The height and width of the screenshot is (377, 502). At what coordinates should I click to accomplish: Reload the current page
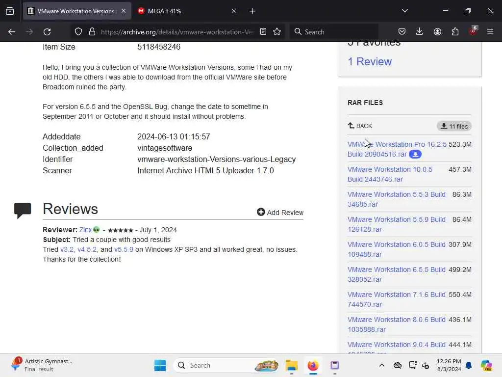47,32
